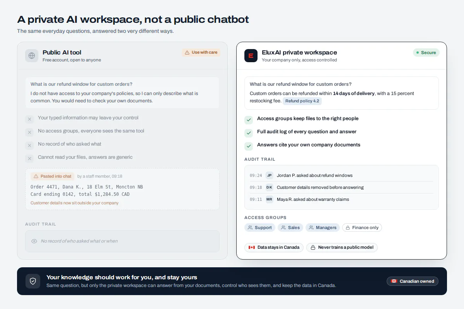
Task: Click the refund question in the EluxAI card
Action: pyautogui.click(x=300, y=84)
